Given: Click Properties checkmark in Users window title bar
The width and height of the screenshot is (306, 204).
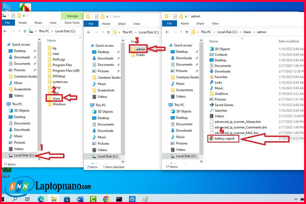Looking at the screenshot, I should [96, 16].
